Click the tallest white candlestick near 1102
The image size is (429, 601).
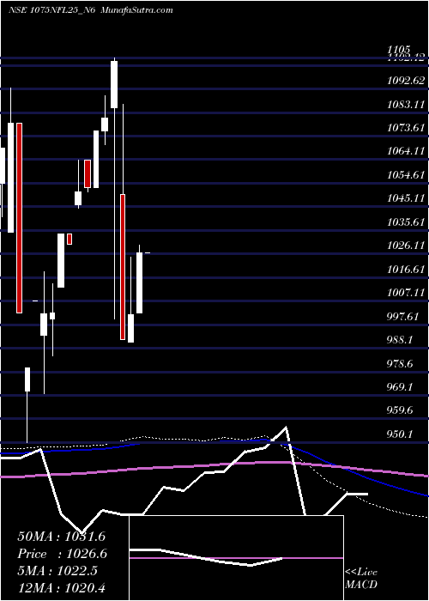pos(114,84)
